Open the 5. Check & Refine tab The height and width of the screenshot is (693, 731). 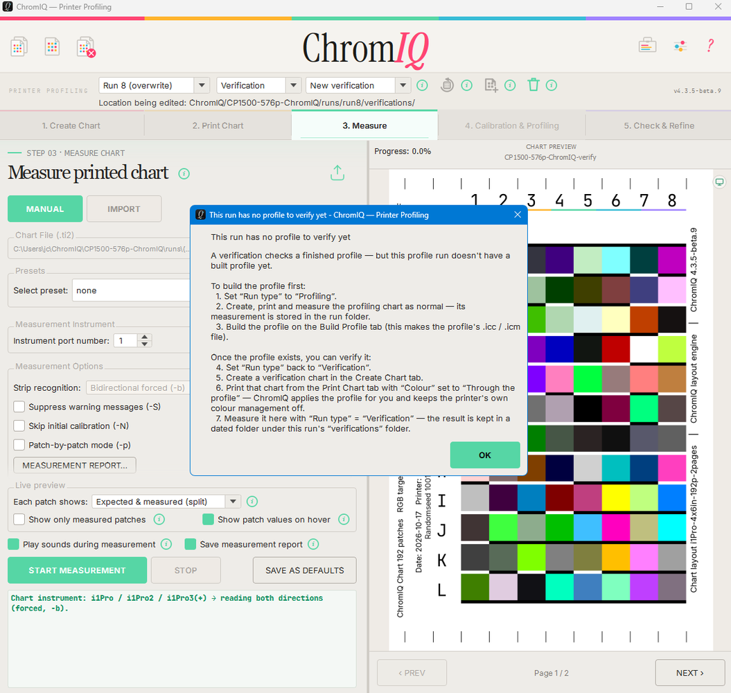[x=659, y=125]
